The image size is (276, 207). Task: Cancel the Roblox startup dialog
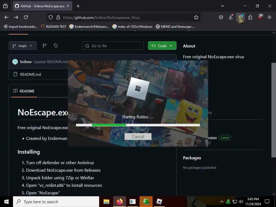(x=138, y=137)
